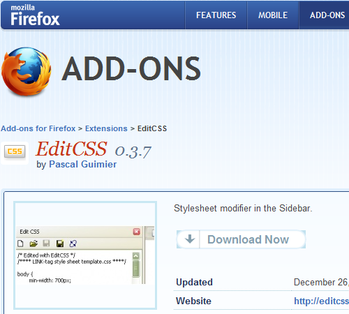Click the Updated label
The image size is (349, 314).
(194, 282)
